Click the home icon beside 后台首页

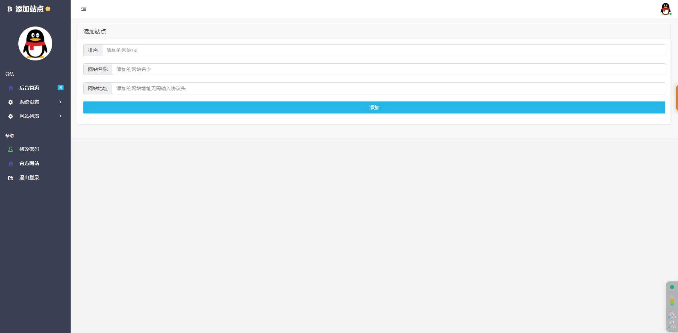pos(11,88)
